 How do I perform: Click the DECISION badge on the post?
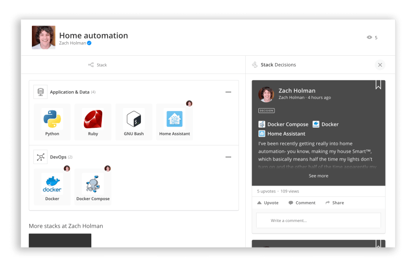point(266,111)
